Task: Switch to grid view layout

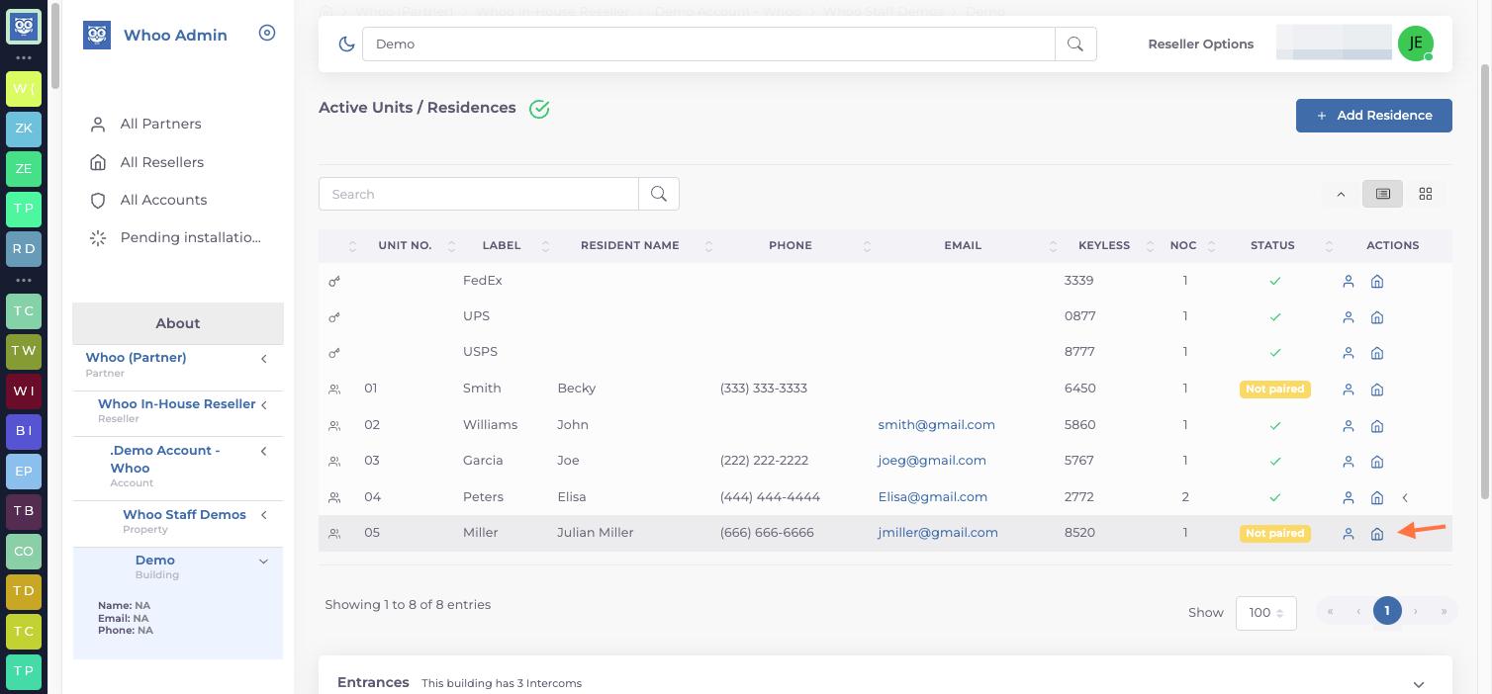Action: coord(1425,194)
